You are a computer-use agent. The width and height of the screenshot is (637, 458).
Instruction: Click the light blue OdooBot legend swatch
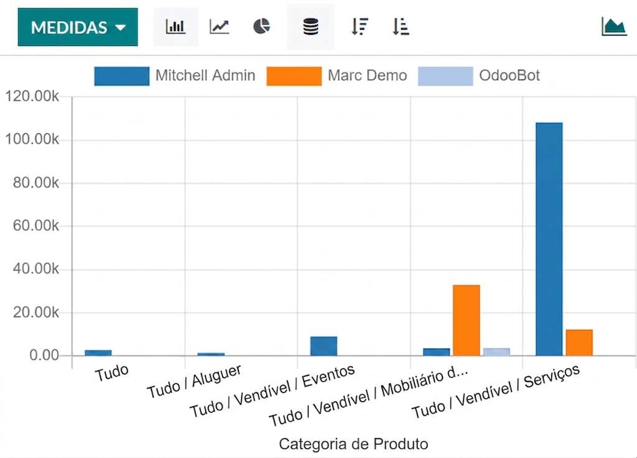(x=445, y=76)
